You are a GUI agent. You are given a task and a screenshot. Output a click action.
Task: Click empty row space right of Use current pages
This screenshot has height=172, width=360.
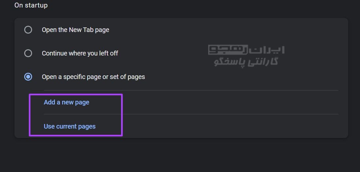click(x=230, y=126)
